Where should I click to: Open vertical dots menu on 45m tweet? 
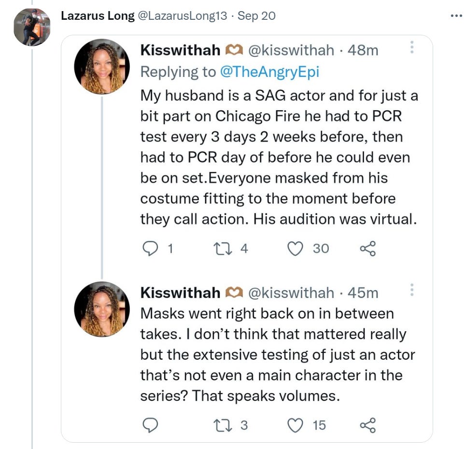[x=411, y=290]
